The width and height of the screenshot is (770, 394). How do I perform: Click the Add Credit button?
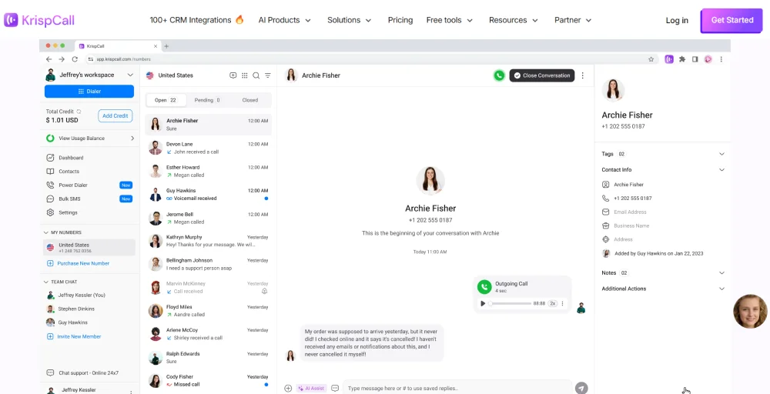tap(115, 115)
